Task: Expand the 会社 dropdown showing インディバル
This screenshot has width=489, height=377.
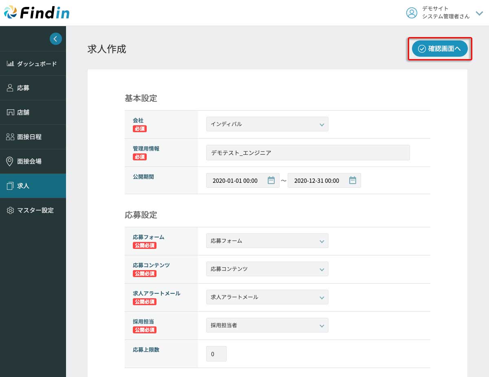Action: [267, 124]
